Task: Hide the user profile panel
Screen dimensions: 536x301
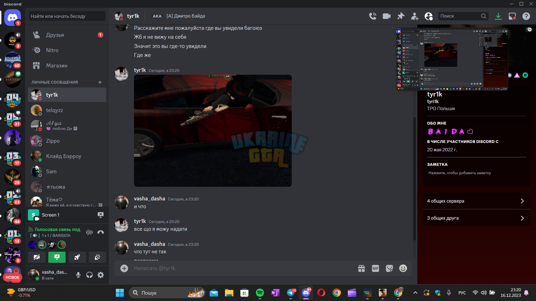Action: pyautogui.click(x=429, y=16)
